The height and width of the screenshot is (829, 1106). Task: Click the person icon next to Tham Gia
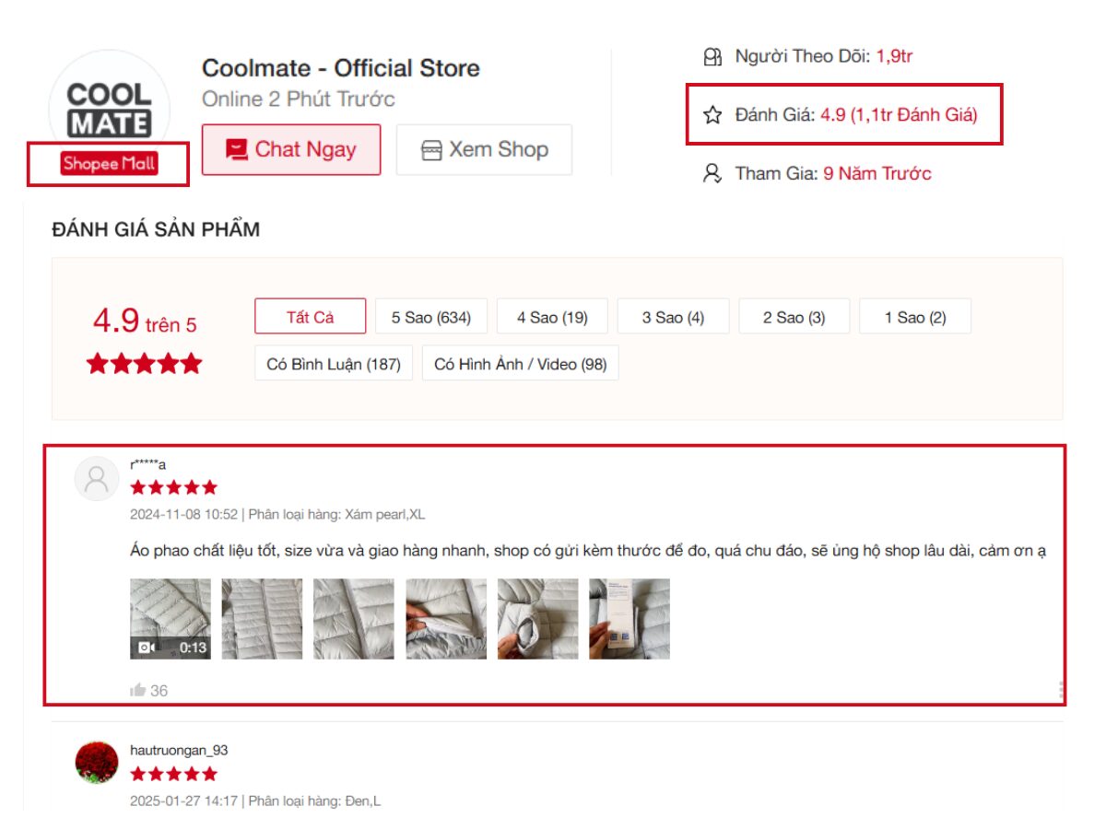(x=711, y=173)
